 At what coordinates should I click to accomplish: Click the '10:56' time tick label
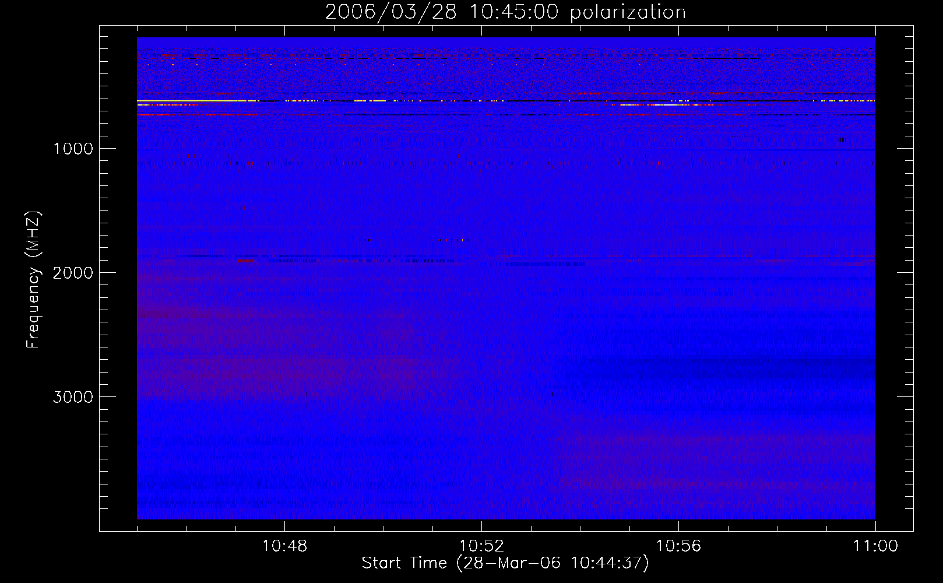[x=678, y=546]
